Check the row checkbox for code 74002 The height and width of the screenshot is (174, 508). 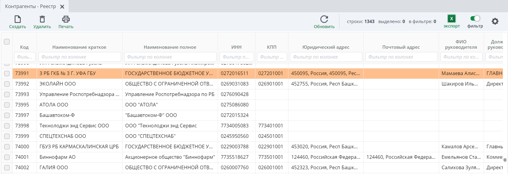pos(7,168)
